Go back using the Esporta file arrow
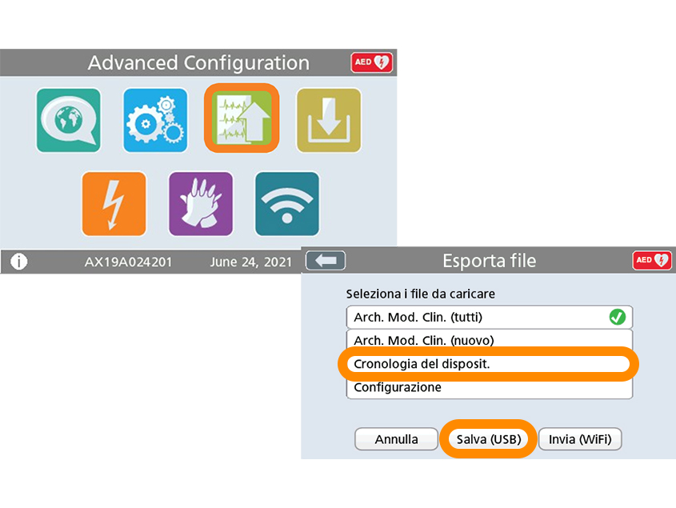 (325, 261)
